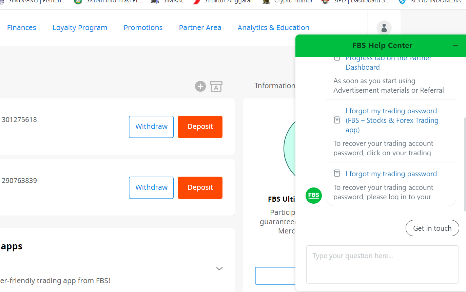Select account number 290763839

19,181
